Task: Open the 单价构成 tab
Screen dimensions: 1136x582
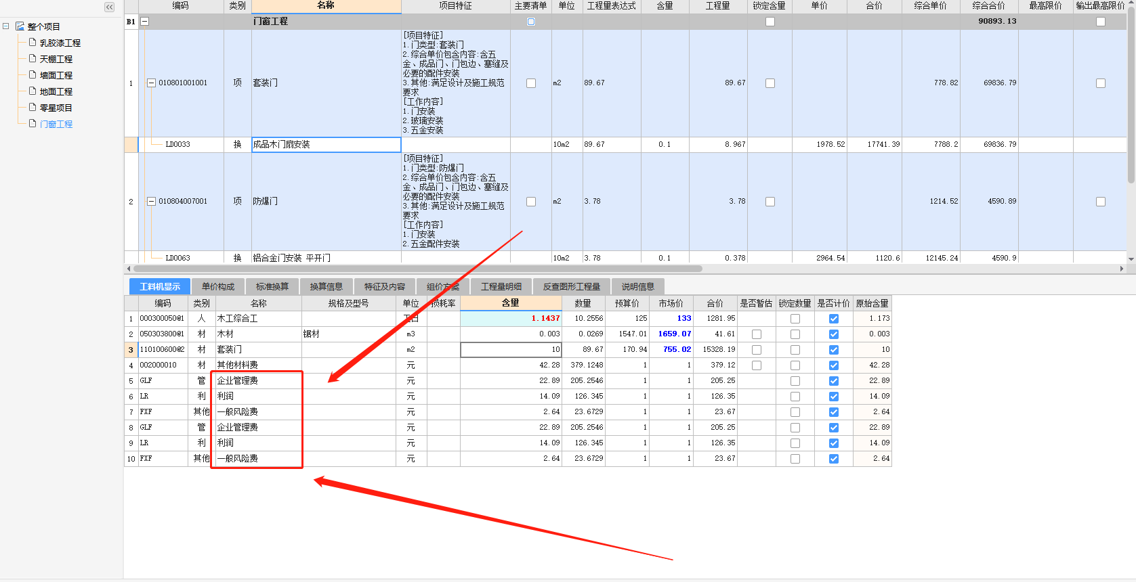Action: 218,286
